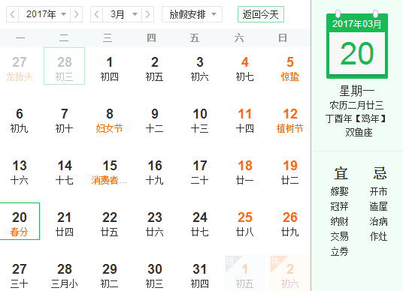The width and height of the screenshot is (403, 291).
Task: Click 开市 under 忌 list
Action: 379,191
